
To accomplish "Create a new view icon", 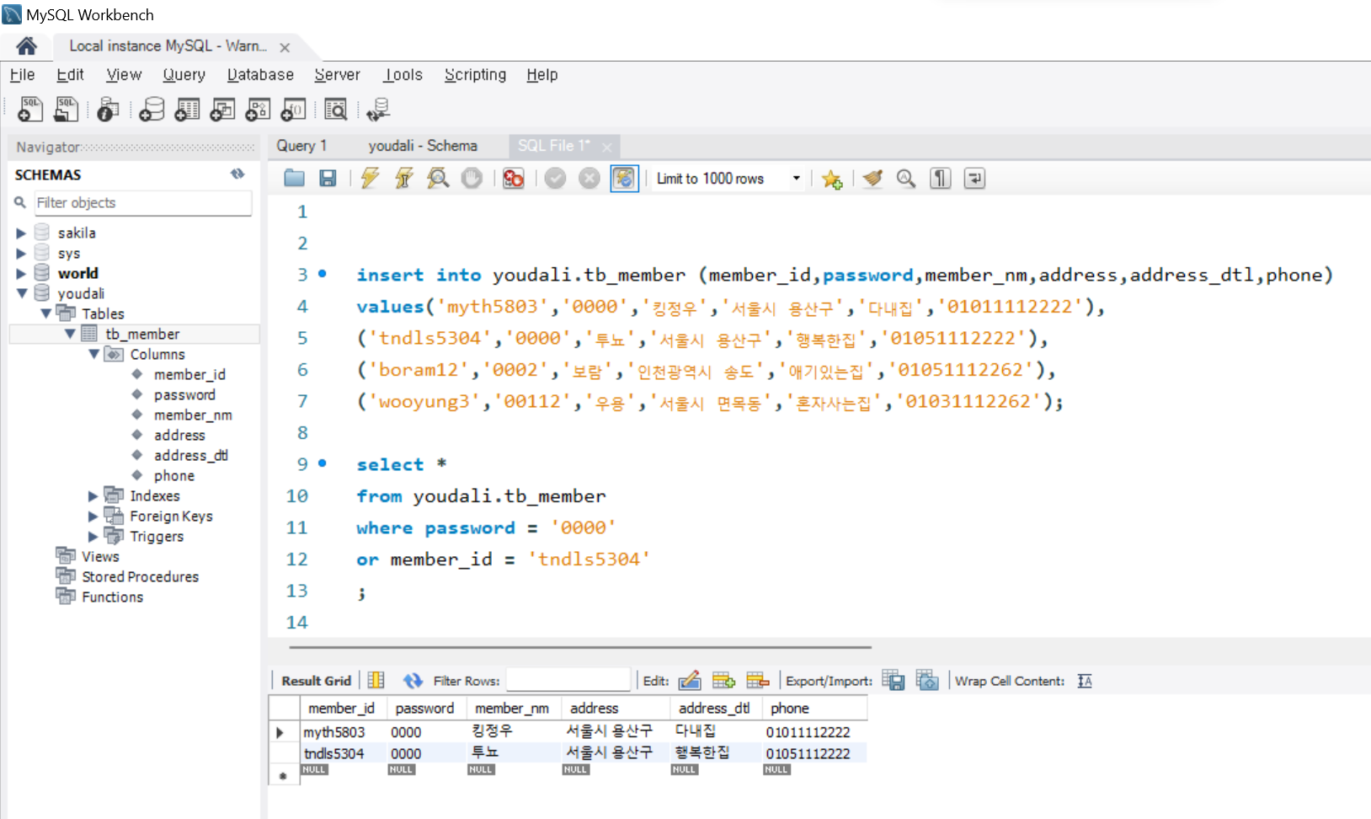I will click(222, 110).
